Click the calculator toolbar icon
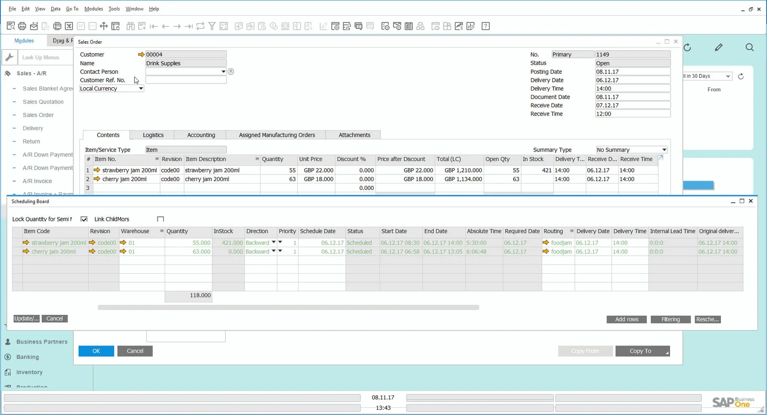This screenshot has width=767, height=415. (x=409, y=26)
